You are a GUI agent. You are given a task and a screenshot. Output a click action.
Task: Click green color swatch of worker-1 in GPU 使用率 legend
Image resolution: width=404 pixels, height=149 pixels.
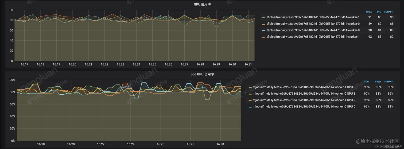[264, 17]
